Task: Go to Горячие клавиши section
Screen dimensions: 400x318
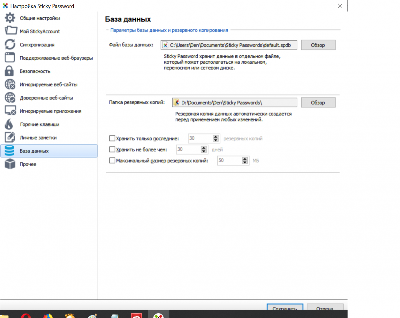Action: [x=49, y=124]
